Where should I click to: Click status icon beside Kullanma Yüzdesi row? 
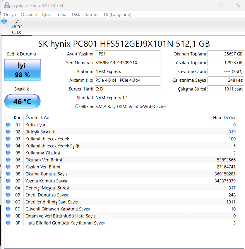coord(8,153)
